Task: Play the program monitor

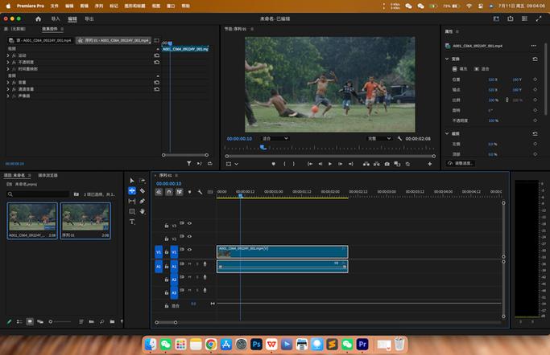Action: (330, 164)
